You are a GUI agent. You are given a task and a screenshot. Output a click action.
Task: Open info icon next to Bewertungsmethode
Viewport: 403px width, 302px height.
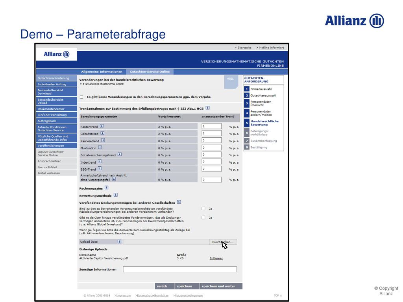coord(116,195)
